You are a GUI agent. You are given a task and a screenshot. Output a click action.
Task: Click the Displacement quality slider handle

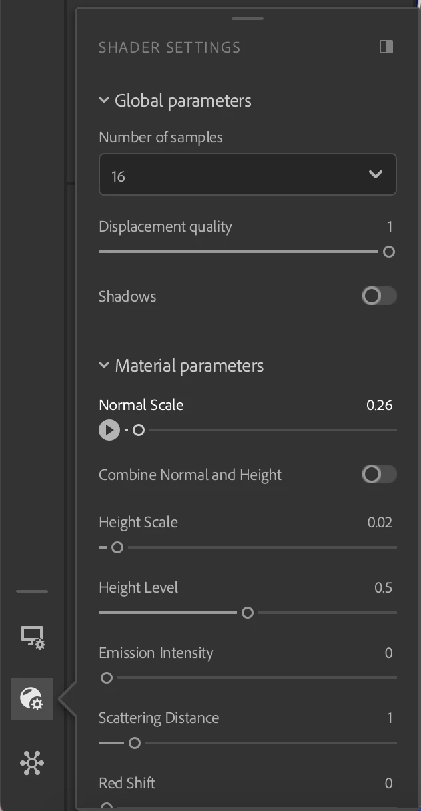point(389,252)
